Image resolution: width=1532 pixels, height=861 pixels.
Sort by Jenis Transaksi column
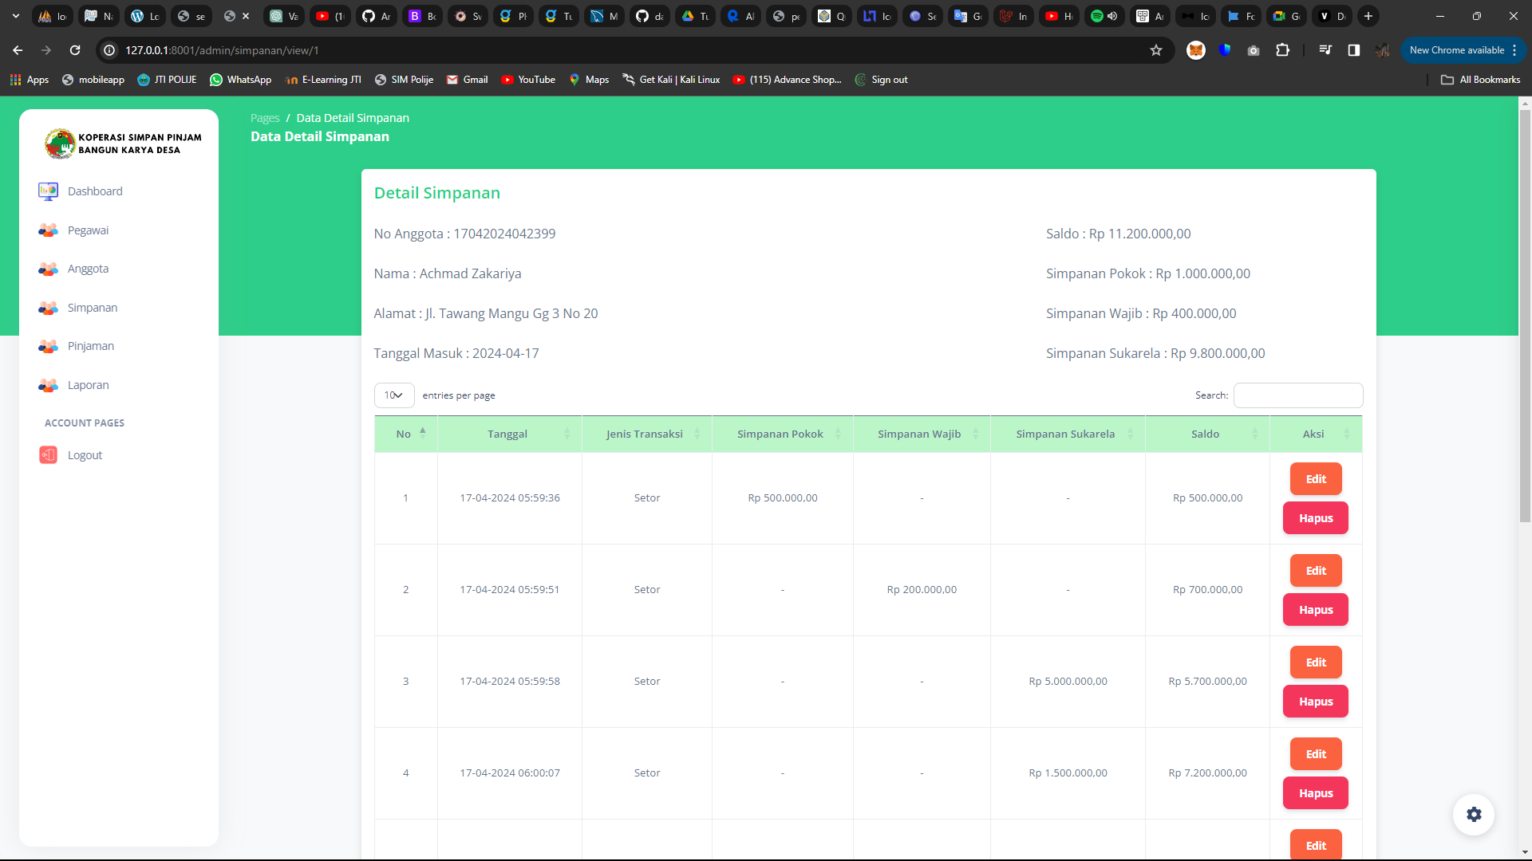tap(647, 434)
